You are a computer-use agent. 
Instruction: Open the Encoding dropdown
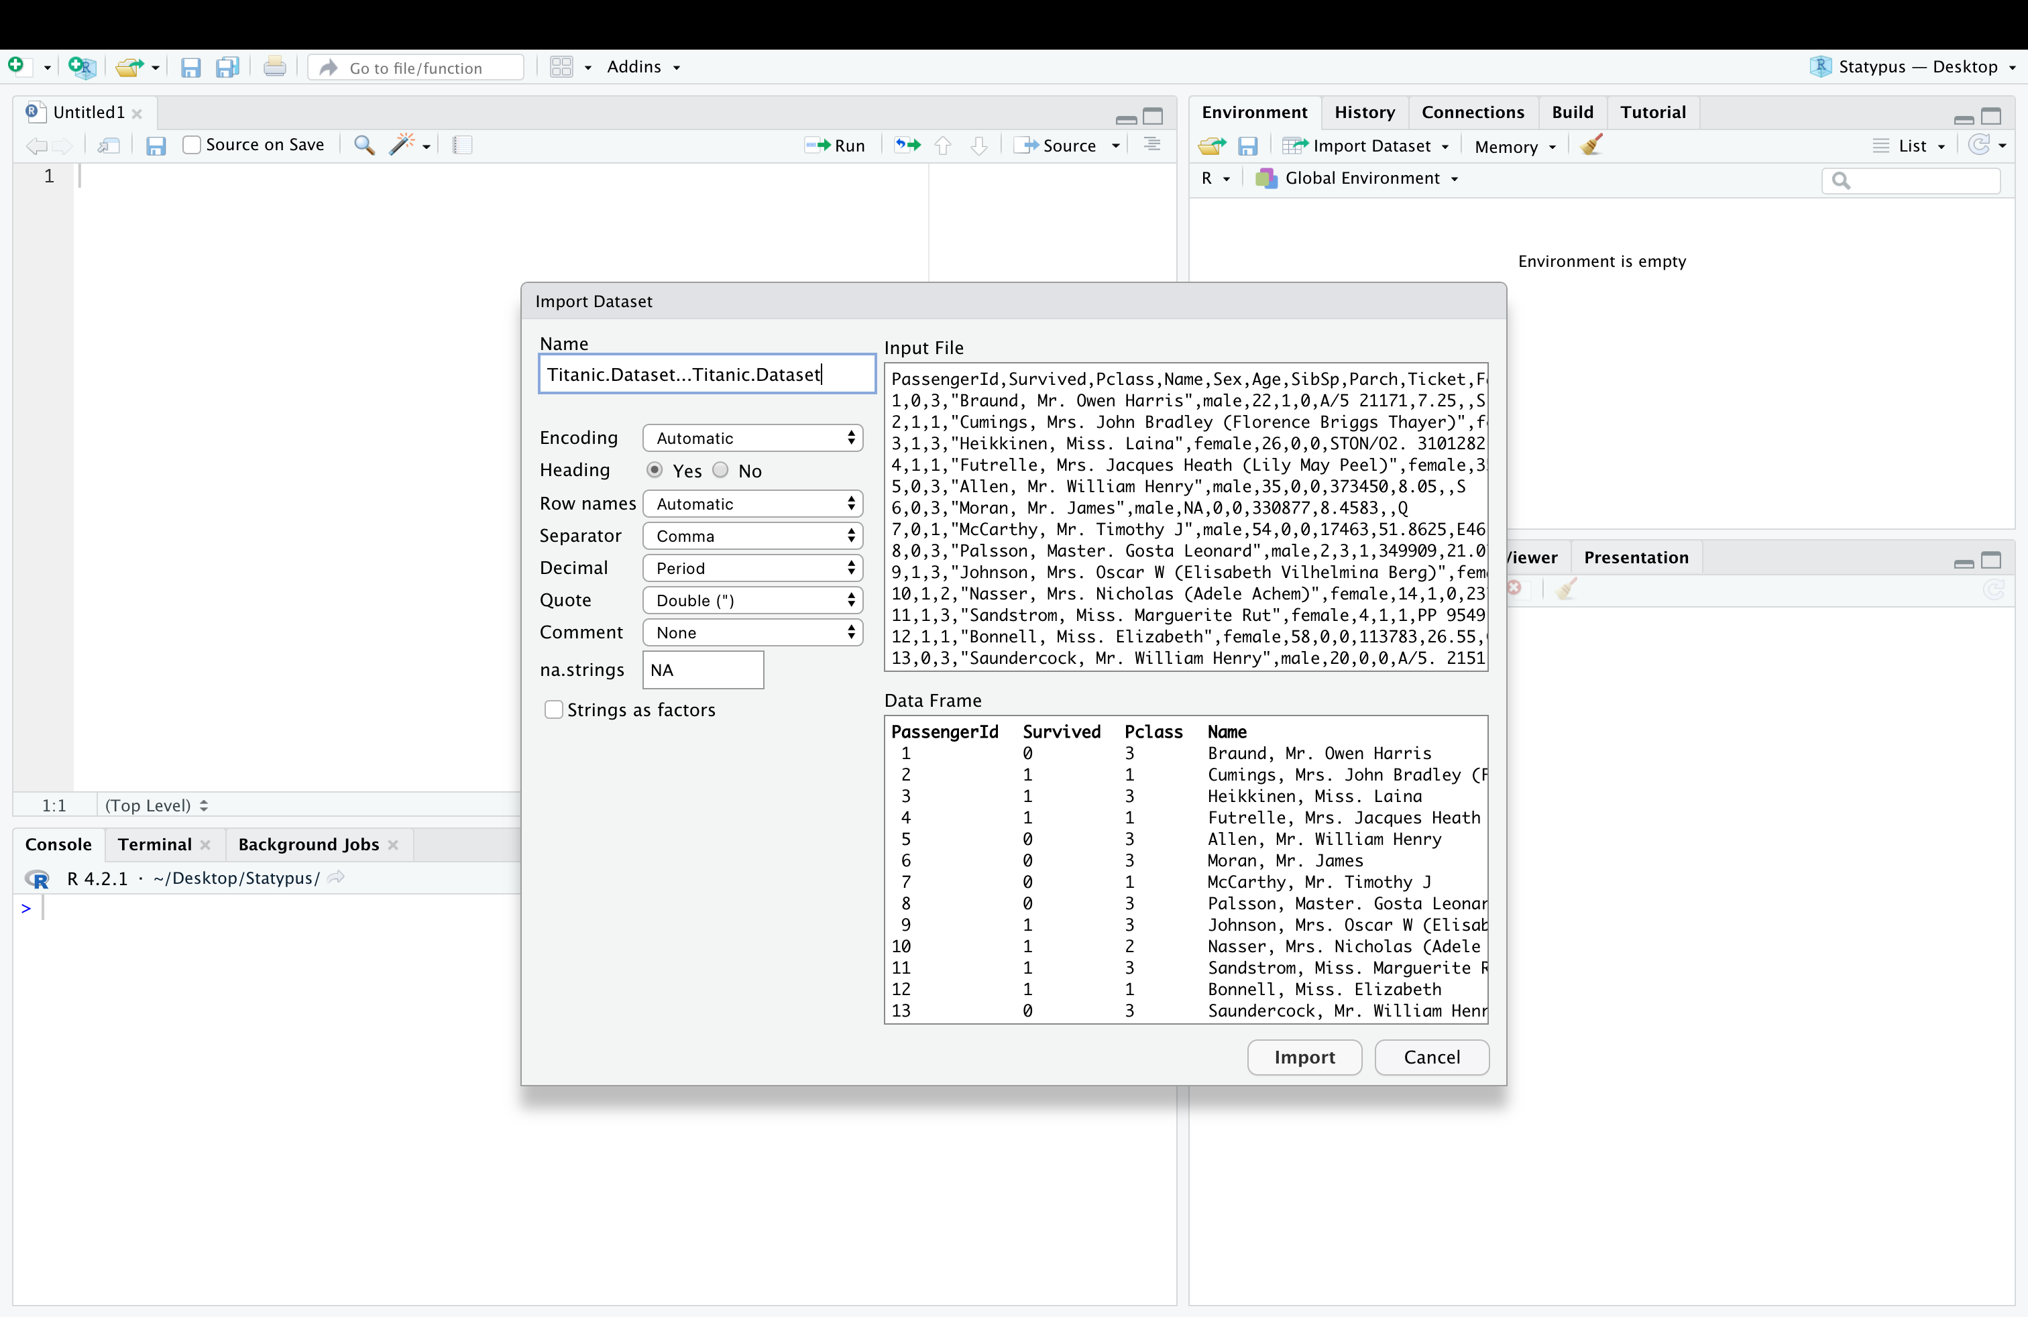point(752,438)
